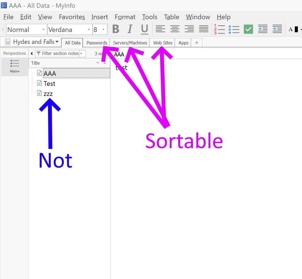Increase indent of the current paragraph

coord(277,29)
